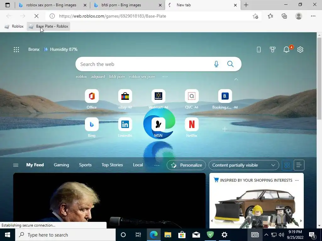Open the Roblox bookmark
Screen dimensions: 322x241
pyautogui.click(x=14, y=26)
